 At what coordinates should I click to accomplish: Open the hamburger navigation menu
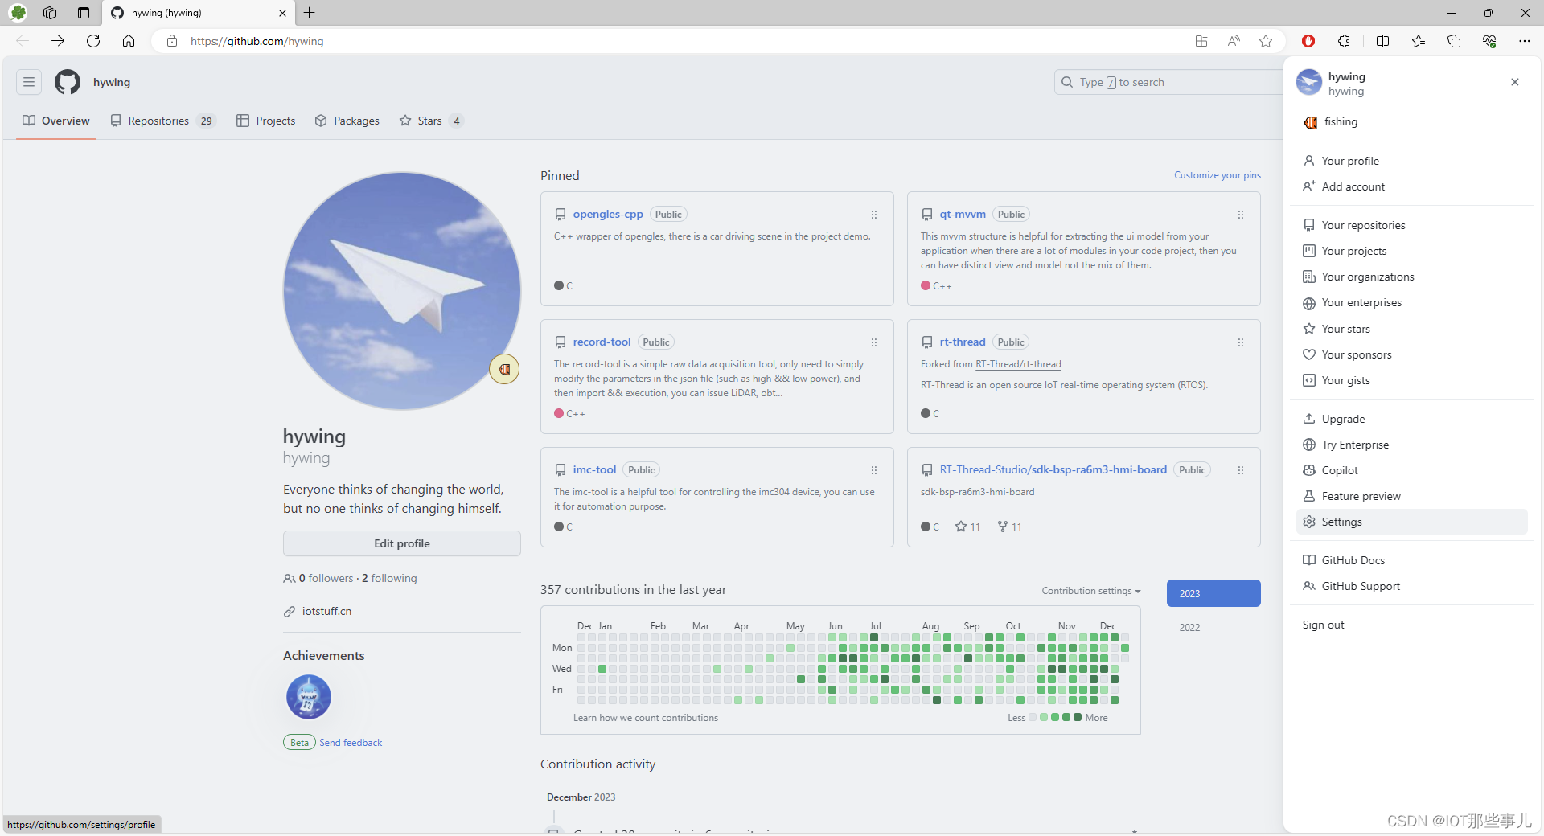[29, 81]
